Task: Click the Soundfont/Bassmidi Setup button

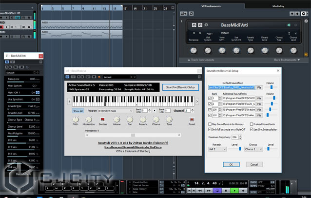Action: (180, 87)
